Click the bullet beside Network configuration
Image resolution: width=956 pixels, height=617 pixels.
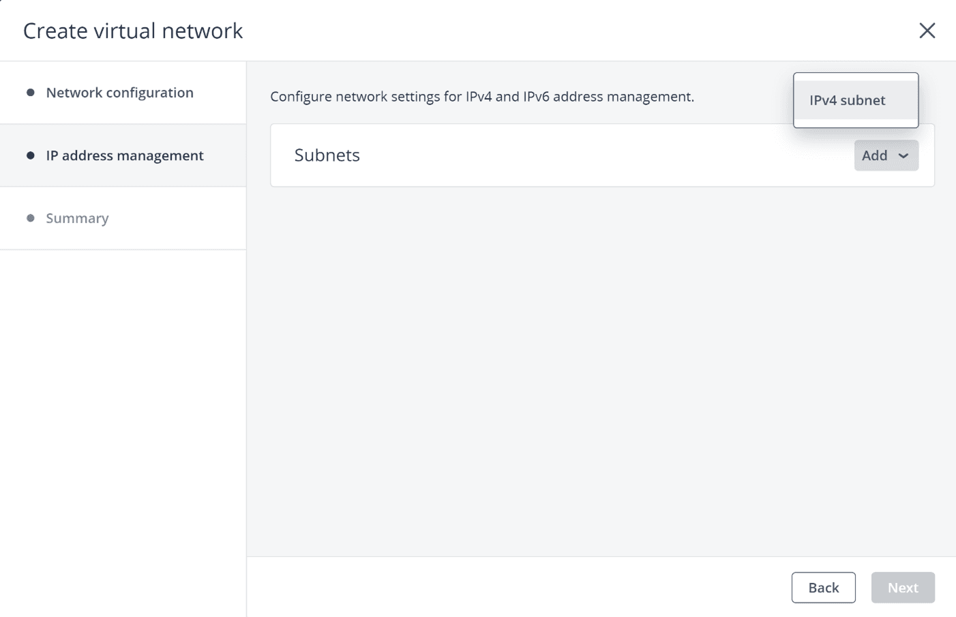(31, 93)
